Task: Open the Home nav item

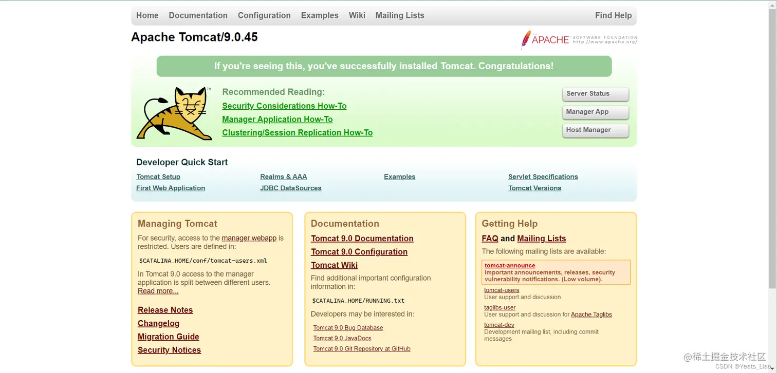Action: pyautogui.click(x=147, y=15)
